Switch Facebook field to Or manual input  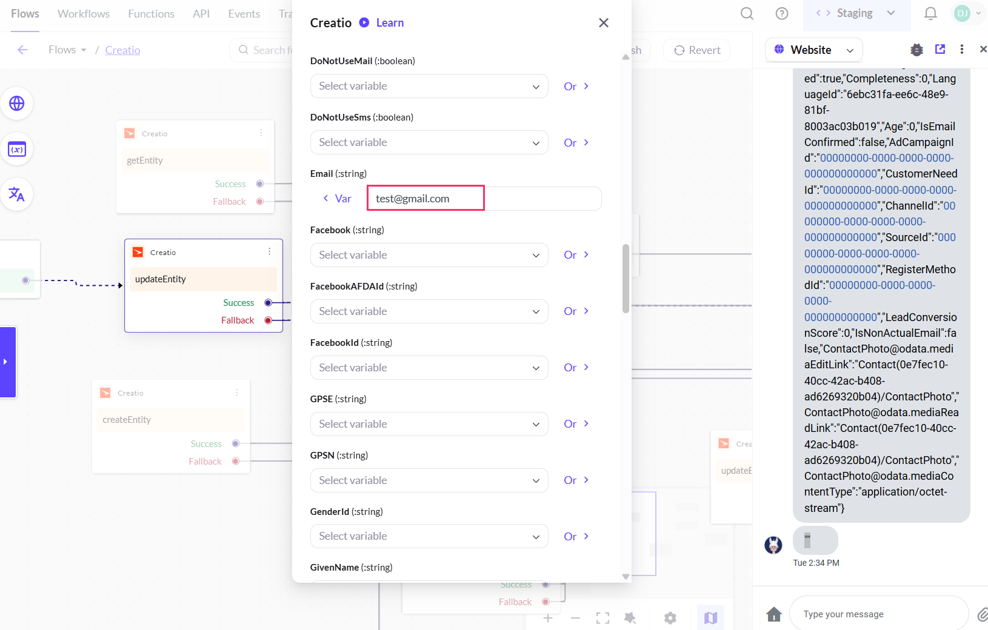pyautogui.click(x=576, y=255)
